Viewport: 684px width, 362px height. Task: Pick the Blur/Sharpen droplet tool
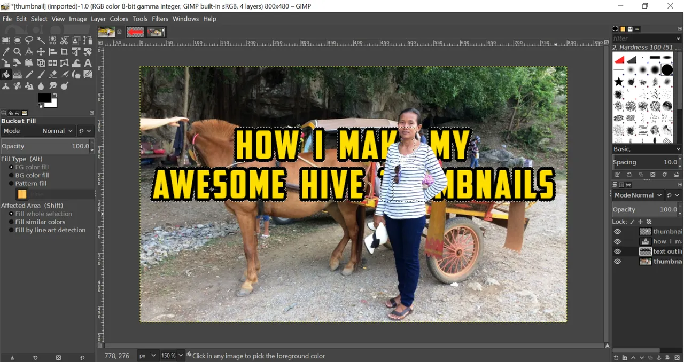click(41, 86)
